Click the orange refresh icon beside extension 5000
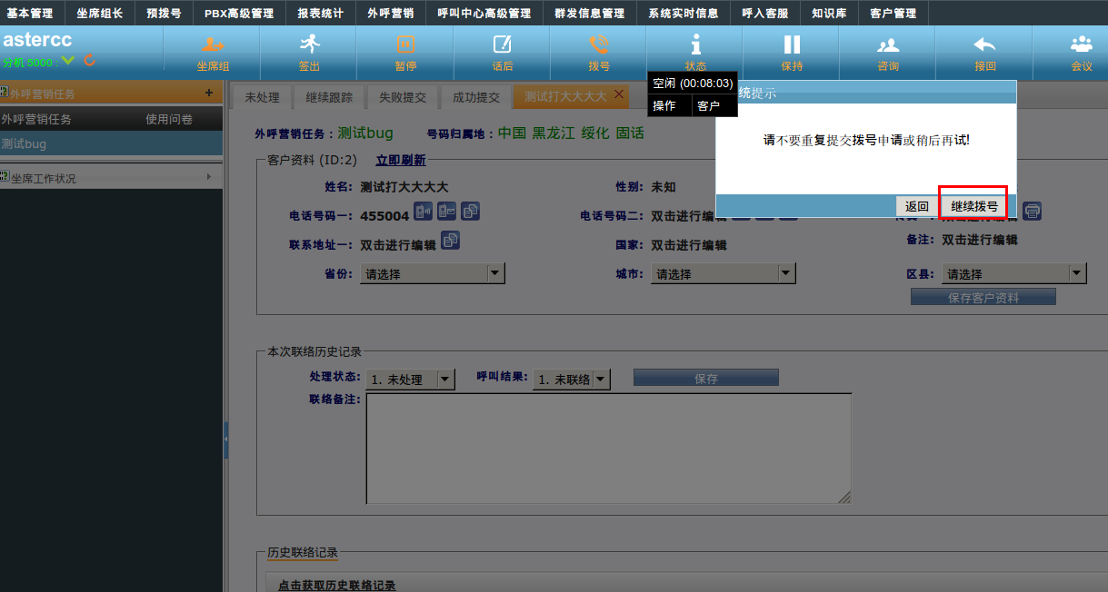The image size is (1108, 592). (x=89, y=61)
